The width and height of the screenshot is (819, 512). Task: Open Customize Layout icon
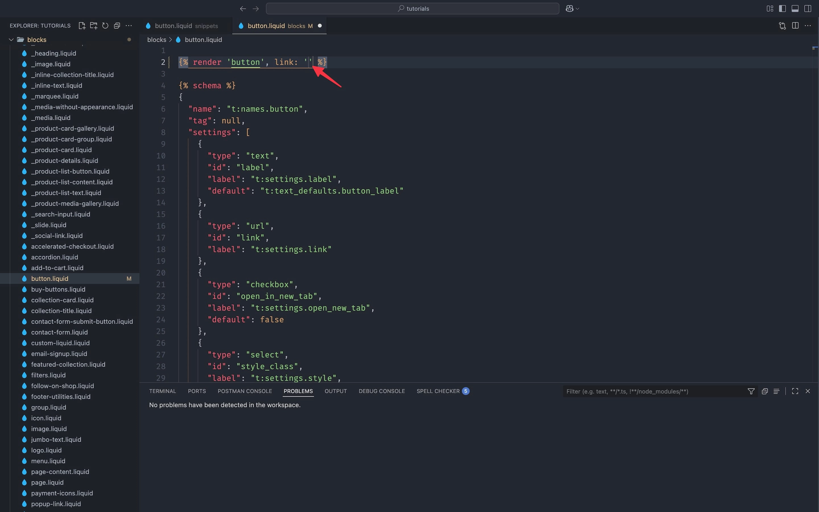770,9
